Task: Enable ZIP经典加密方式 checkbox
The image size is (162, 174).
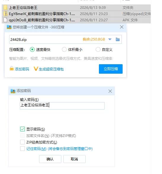Action: (23, 142)
